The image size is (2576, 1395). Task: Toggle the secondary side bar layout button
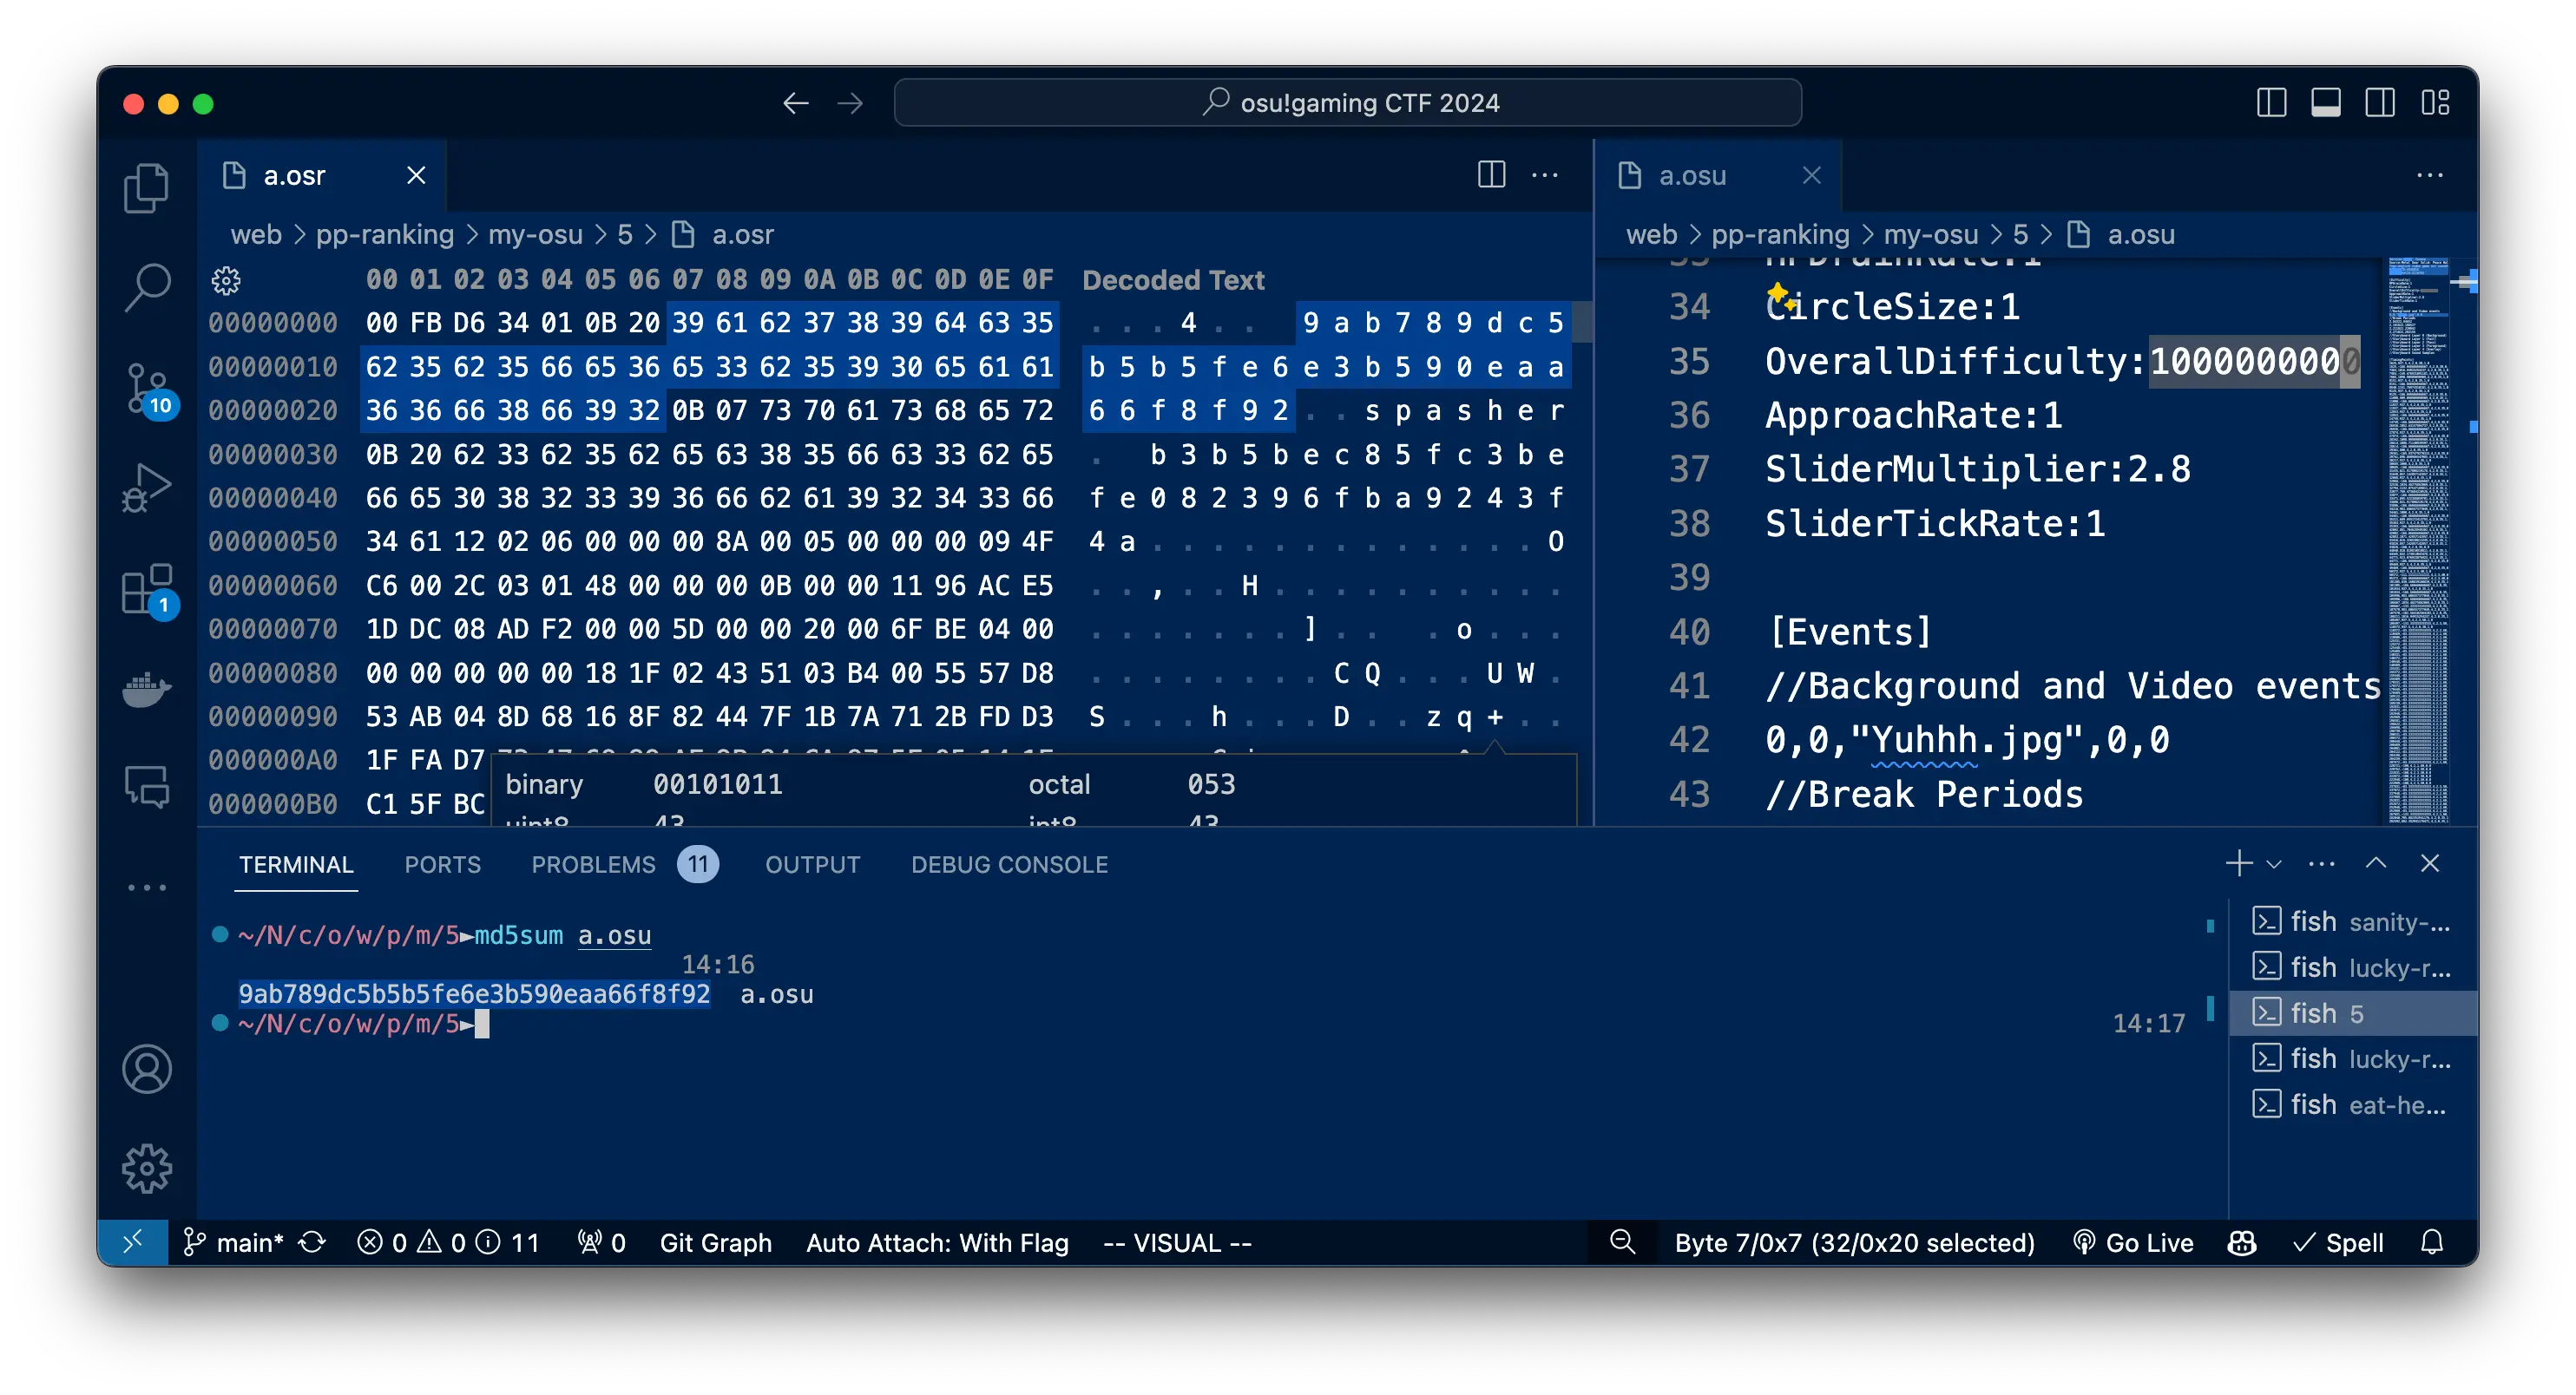tap(2379, 103)
